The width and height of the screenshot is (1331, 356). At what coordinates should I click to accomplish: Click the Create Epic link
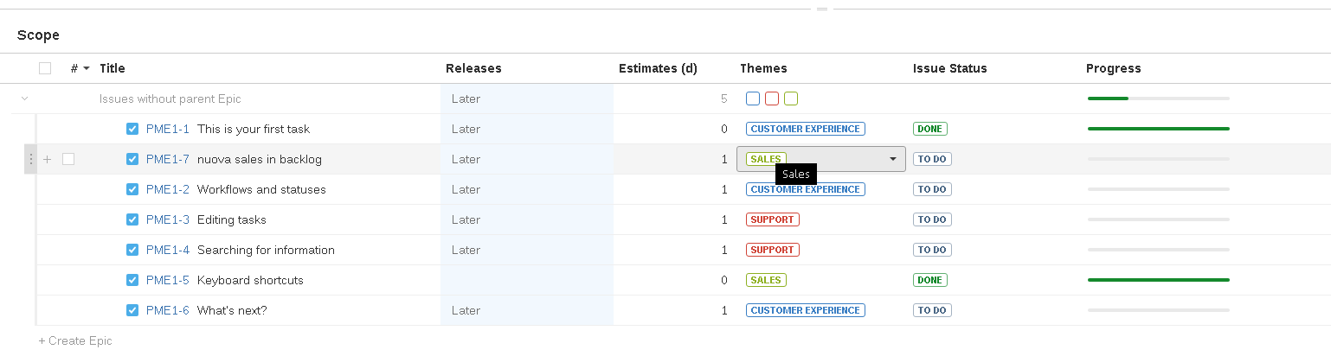tap(75, 340)
